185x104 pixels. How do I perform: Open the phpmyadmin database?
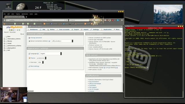click(x=12, y=48)
